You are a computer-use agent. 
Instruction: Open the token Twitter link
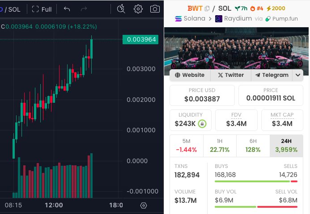click(x=231, y=75)
